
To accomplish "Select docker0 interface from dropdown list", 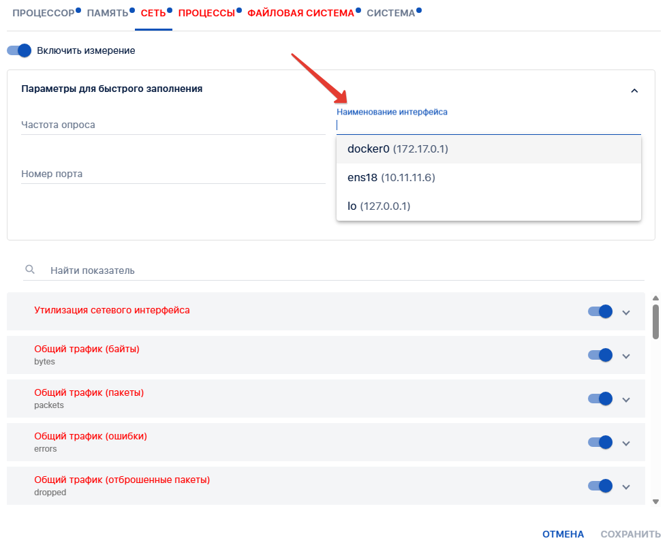I will (397, 149).
